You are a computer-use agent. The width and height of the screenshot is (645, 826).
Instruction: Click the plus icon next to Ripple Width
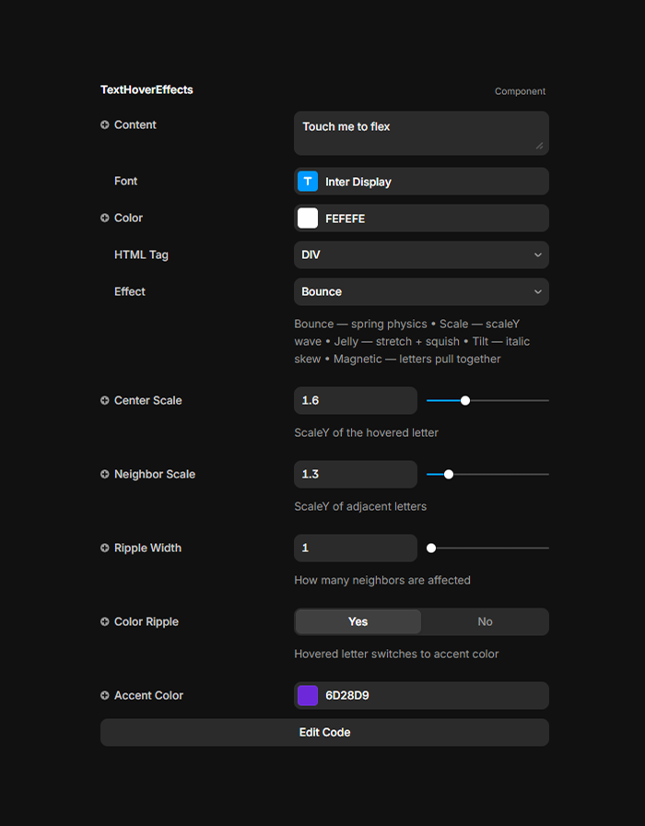point(105,548)
